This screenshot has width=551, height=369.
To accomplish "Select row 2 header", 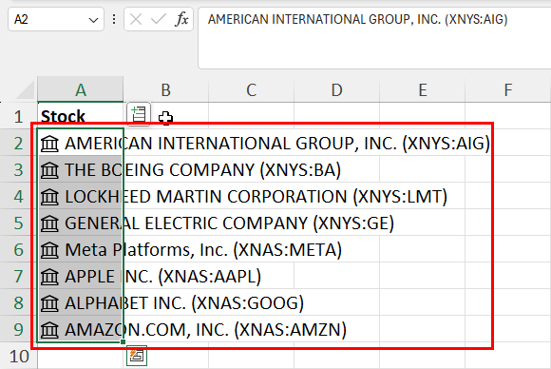I will [19, 144].
